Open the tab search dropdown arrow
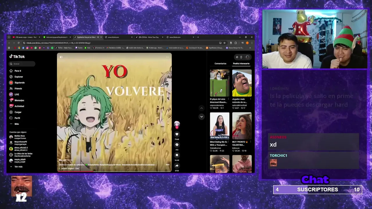372x209 pixels. (9, 37)
